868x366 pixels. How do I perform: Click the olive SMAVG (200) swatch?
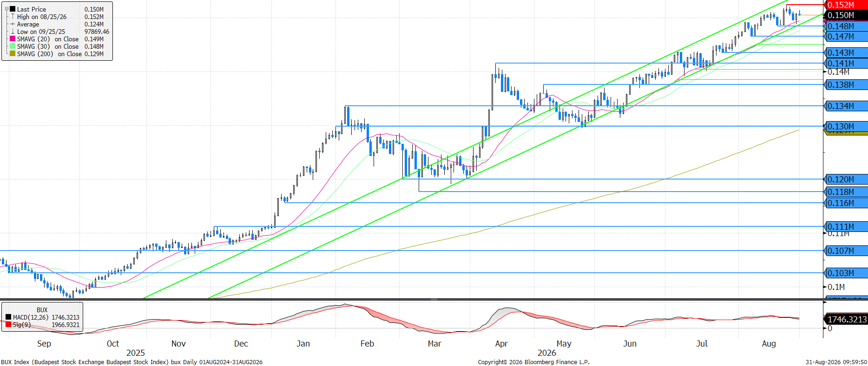tap(13, 54)
